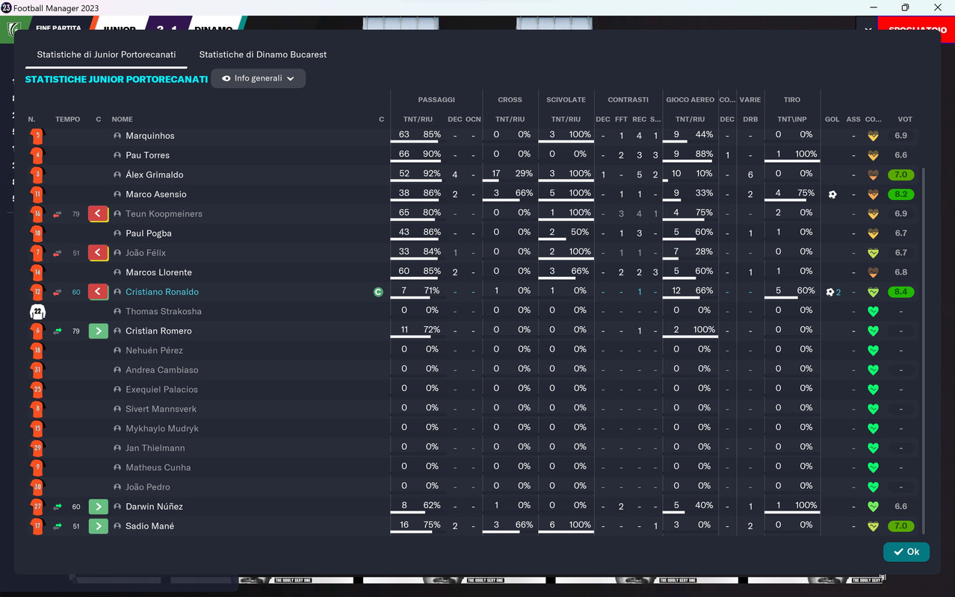
Task: Sort by the ASS column header
Action: point(853,119)
